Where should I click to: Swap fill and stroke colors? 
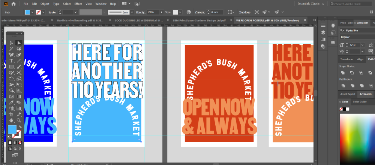(x=20, y=127)
